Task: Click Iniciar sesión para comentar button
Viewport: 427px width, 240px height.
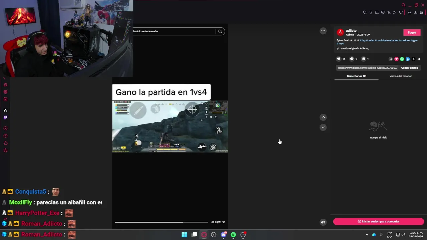Action: point(379,222)
